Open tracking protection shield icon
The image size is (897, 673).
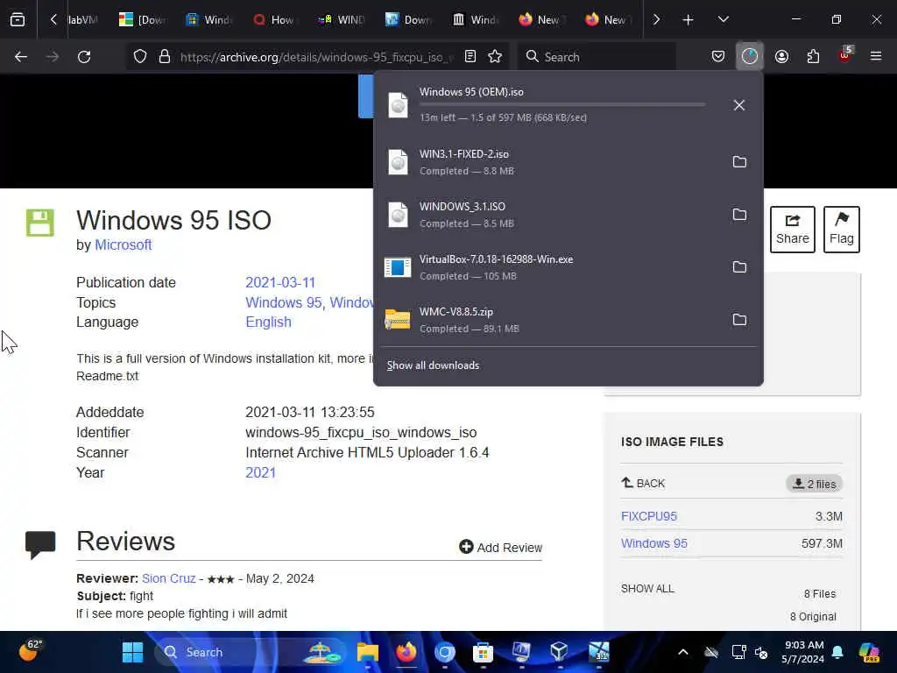(x=140, y=57)
